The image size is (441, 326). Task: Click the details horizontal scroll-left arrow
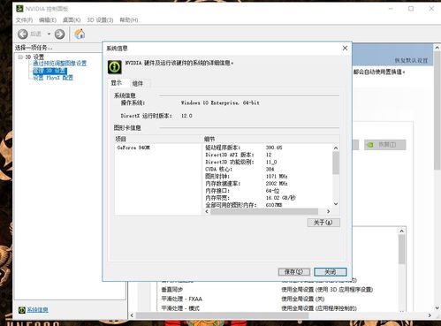tap(207, 211)
